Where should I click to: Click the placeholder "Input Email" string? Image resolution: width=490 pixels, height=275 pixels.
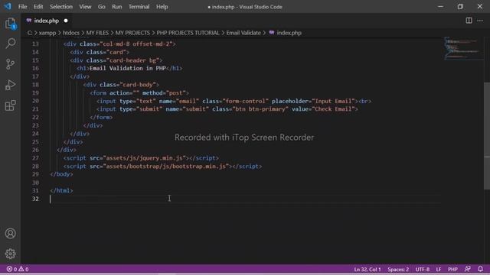333,101
